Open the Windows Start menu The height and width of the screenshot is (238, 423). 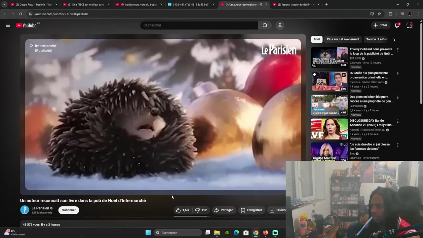pyautogui.click(x=148, y=233)
